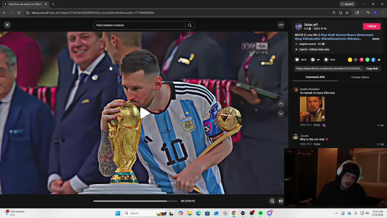Reload the page in Chrome
387x218 pixels.
tap(19, 13)
